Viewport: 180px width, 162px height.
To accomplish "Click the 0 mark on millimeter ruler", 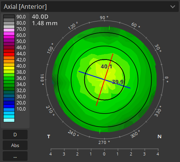I will (104, 154).
